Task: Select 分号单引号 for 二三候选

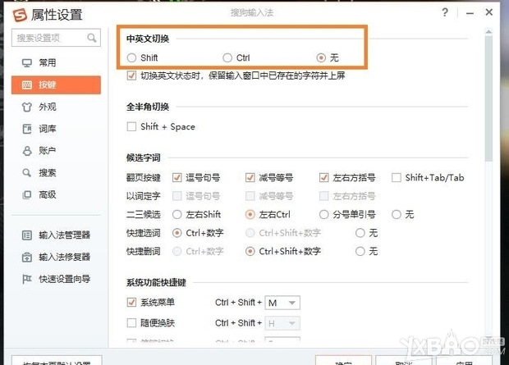Action: click(x=323, y=214)
